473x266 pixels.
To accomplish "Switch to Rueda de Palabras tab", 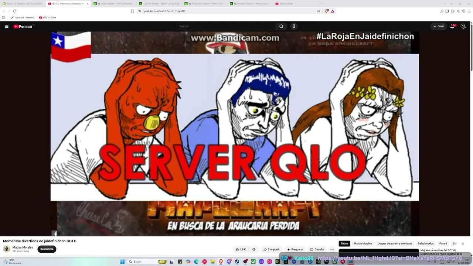I will tap(23, 4).
